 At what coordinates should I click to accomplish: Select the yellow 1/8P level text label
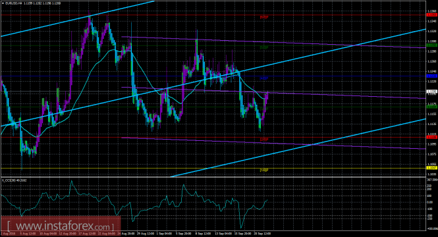point(264,170)
